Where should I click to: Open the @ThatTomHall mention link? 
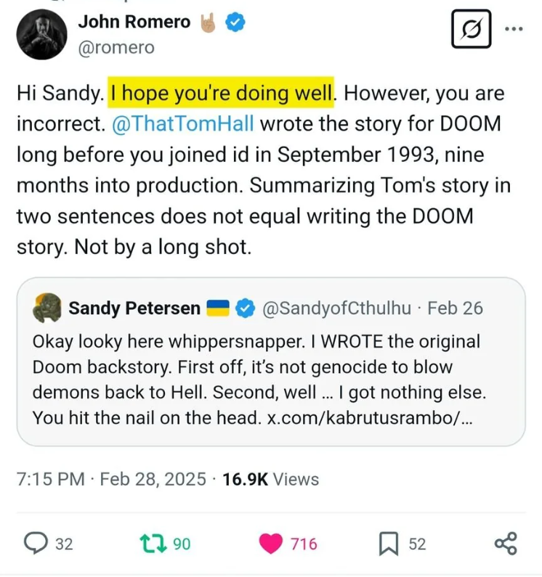(184, 123)
